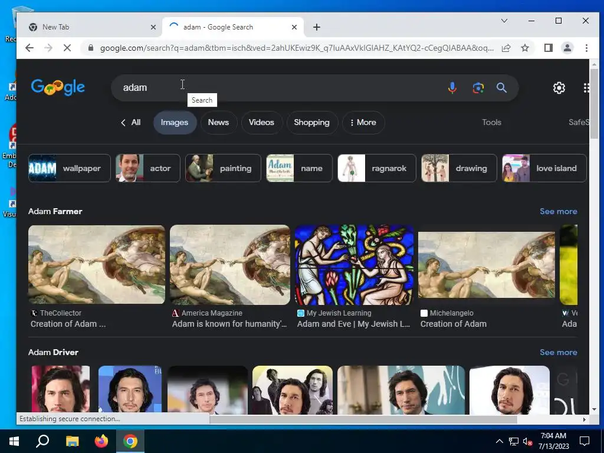The height and width of the screenshot is (453, 604).
Task: Switch to the All results tab
Action: [130, 123]
